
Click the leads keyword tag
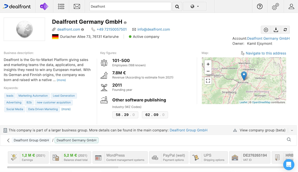(x=10, y=96)
